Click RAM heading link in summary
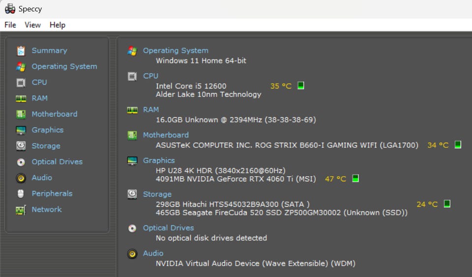The image size is (472, 277). (151, 110)
